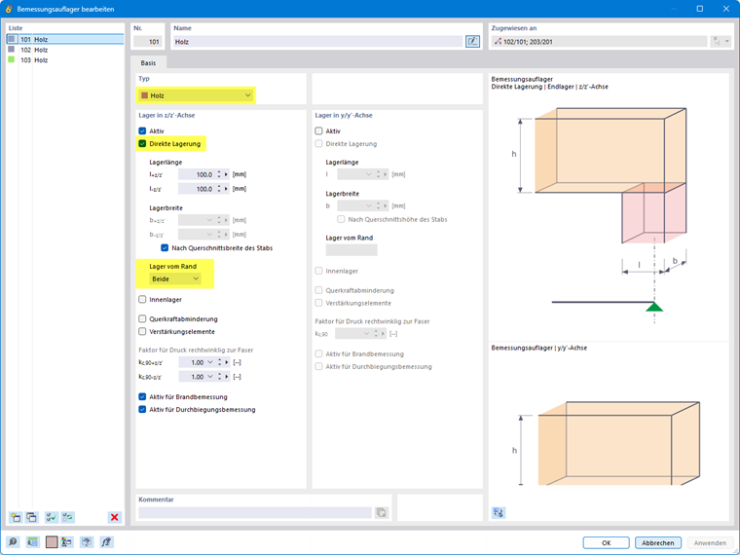Viewport: 740px width, 555px height.
Task: Open the units and decimals icon
Action: 32,542
